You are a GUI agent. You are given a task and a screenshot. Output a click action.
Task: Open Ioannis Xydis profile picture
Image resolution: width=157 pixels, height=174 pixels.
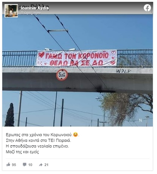click(x=11, y=11)
